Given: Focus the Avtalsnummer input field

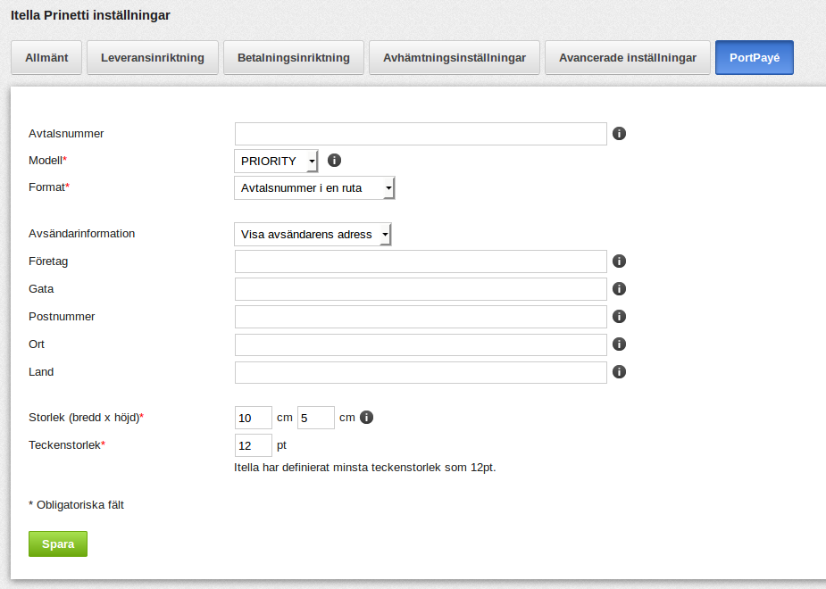Looking at the screenshot, I should [421, 134].
